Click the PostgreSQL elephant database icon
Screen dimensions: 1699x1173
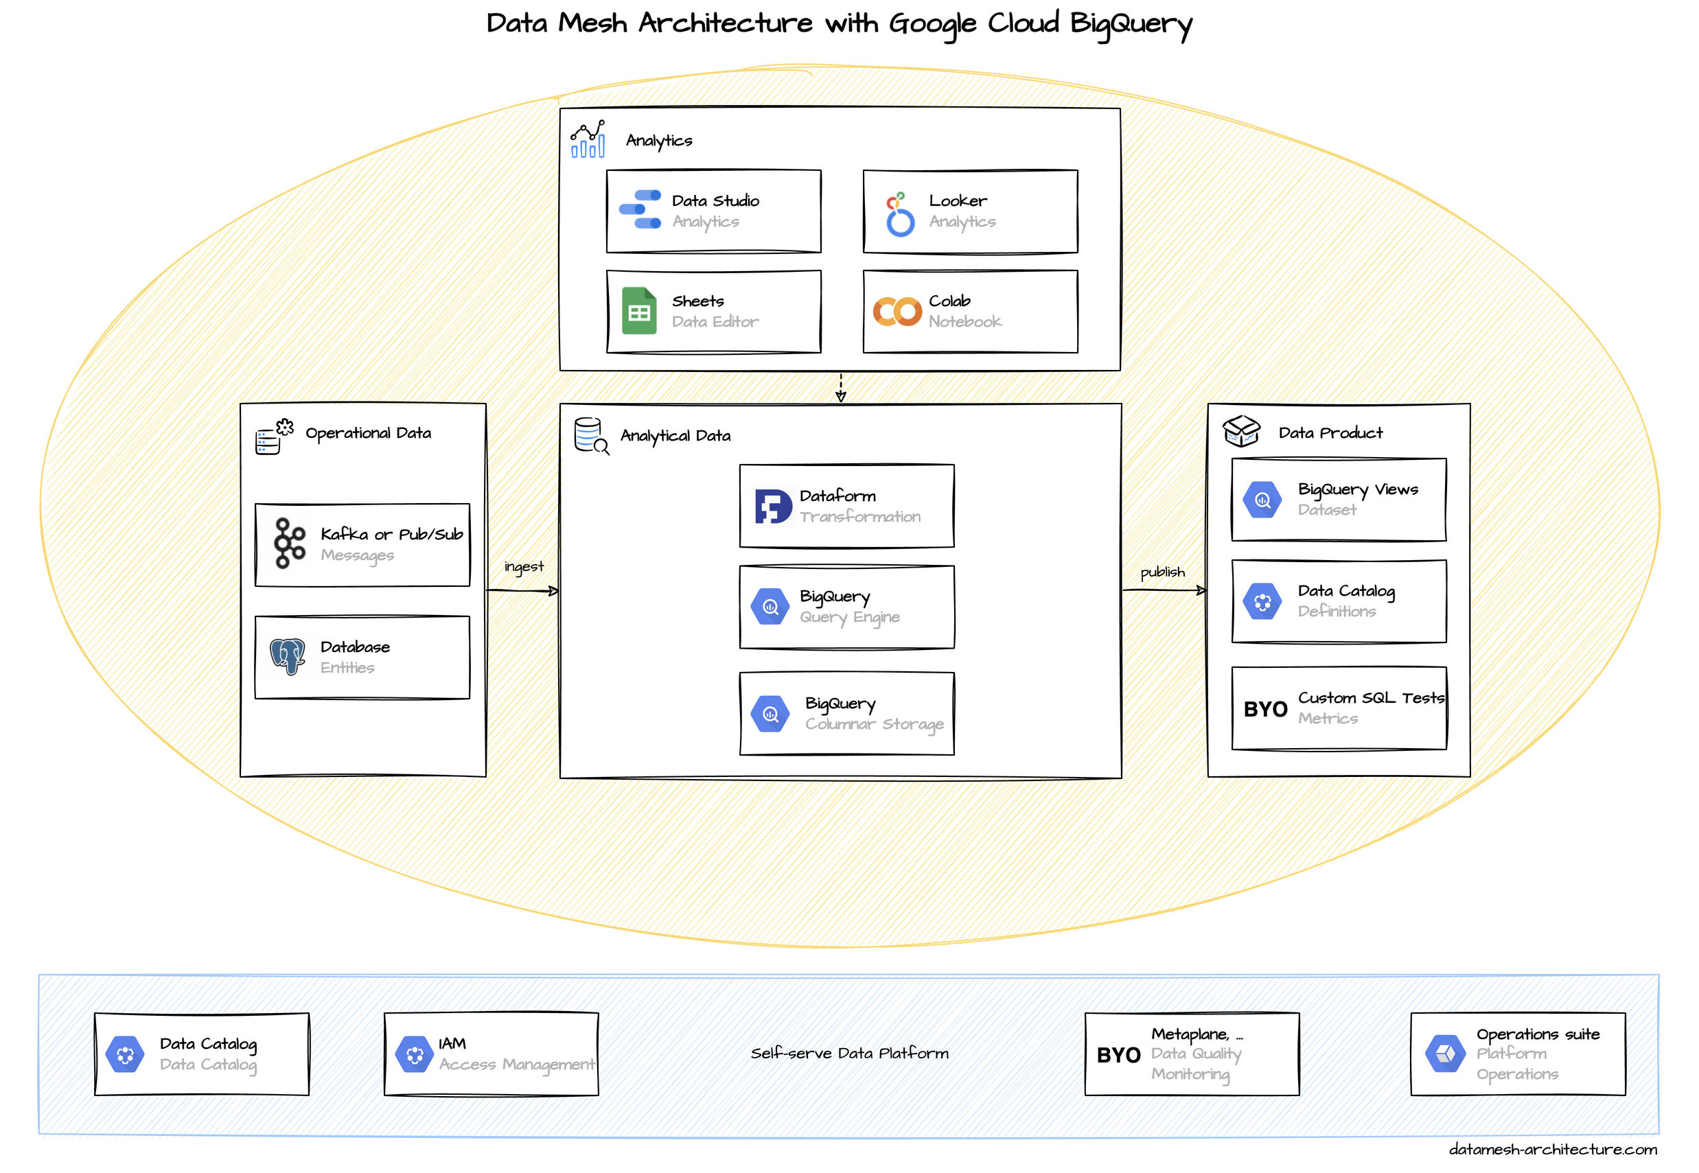coord(288,656)
